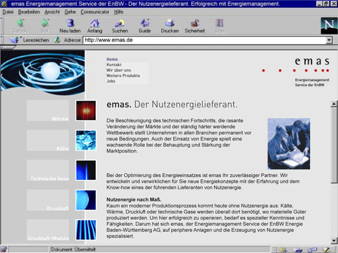Click the Zurück back arrow icon

pos(20,23)
